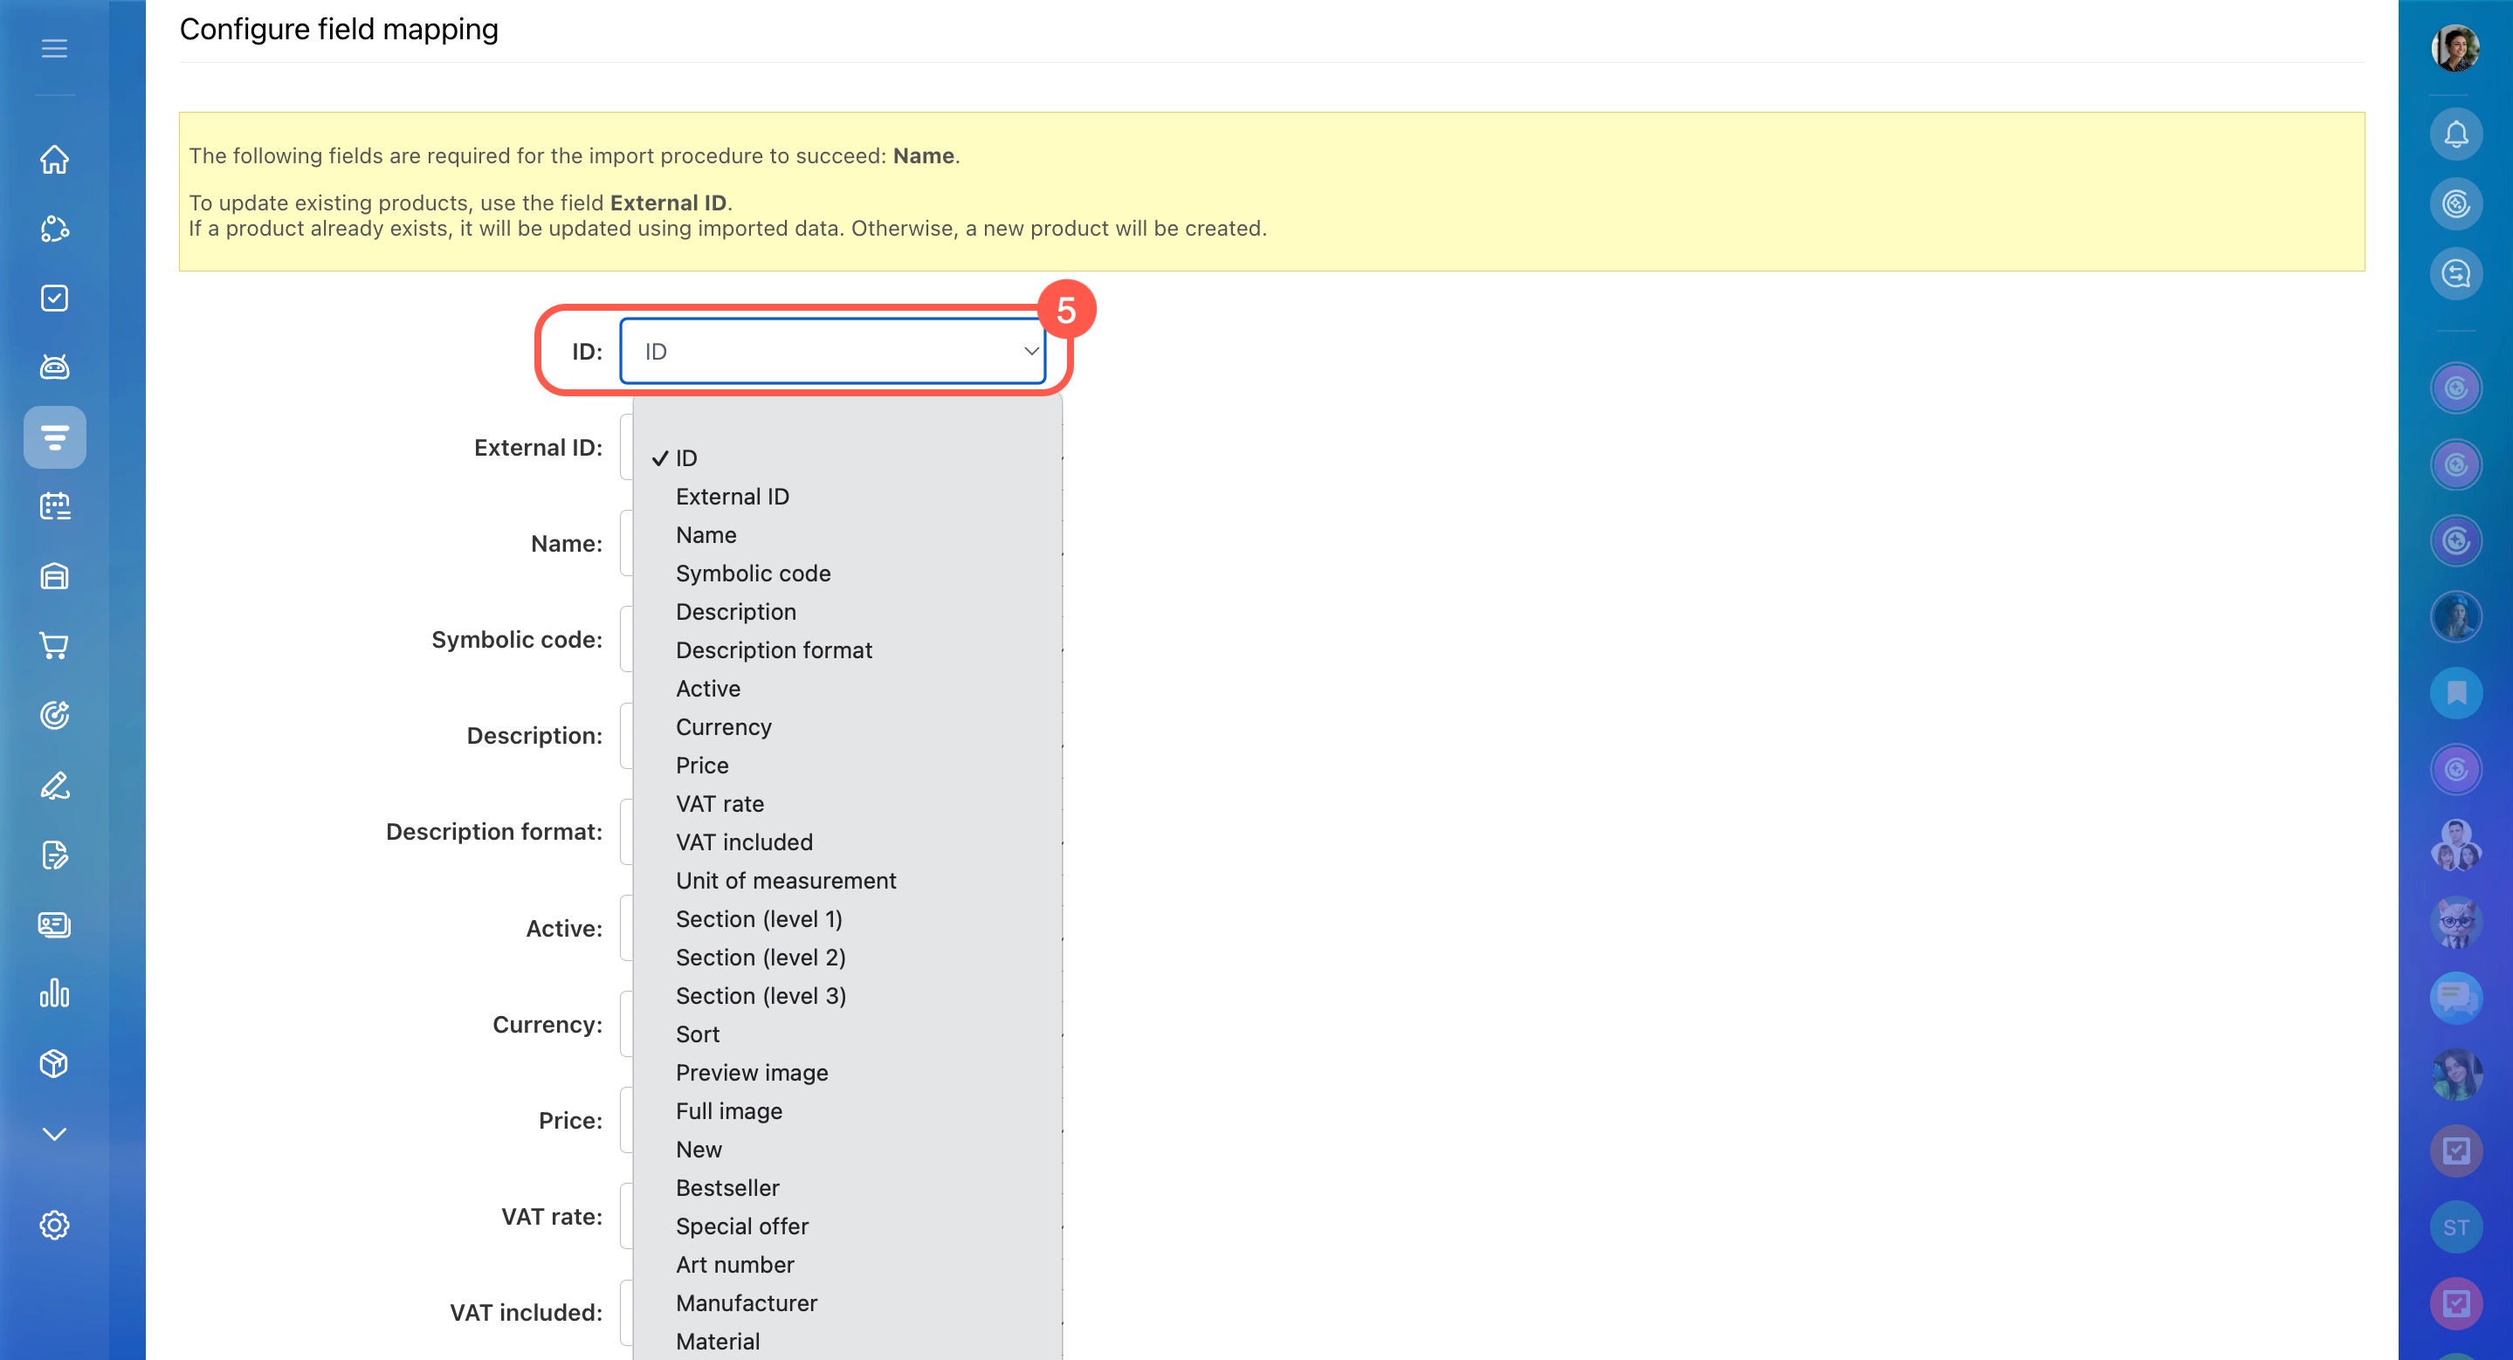The height and width of the screenshot is (1360, 2513).
Task: Click the notifications bell icon
Action: 2455,134
